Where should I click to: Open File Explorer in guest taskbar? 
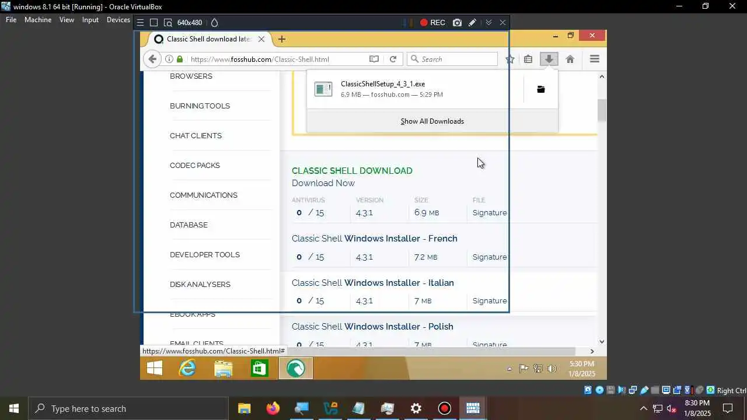coord(223,368)
